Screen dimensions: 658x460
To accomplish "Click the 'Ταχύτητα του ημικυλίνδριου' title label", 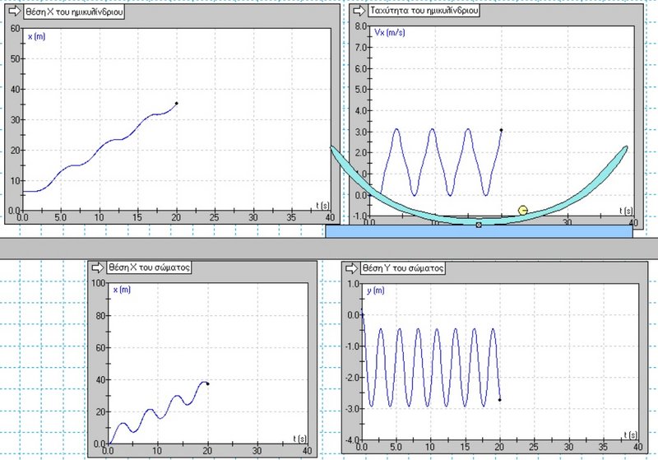I will (424, 11).
